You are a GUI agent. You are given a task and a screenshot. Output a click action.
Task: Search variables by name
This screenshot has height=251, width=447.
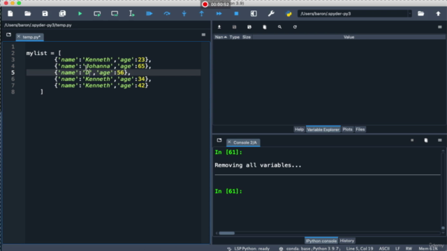[x=279, y=27]
